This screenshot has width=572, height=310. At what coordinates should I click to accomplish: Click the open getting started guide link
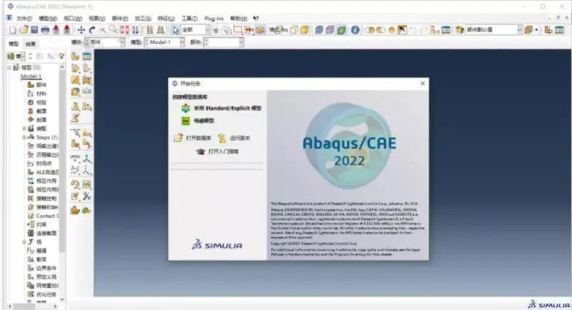click(x=223, y=151)
